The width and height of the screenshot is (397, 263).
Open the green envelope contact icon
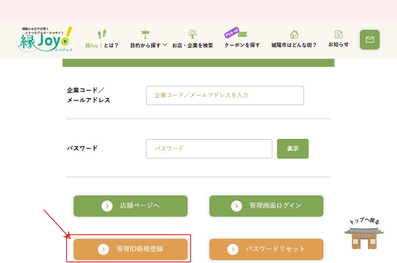369,39
